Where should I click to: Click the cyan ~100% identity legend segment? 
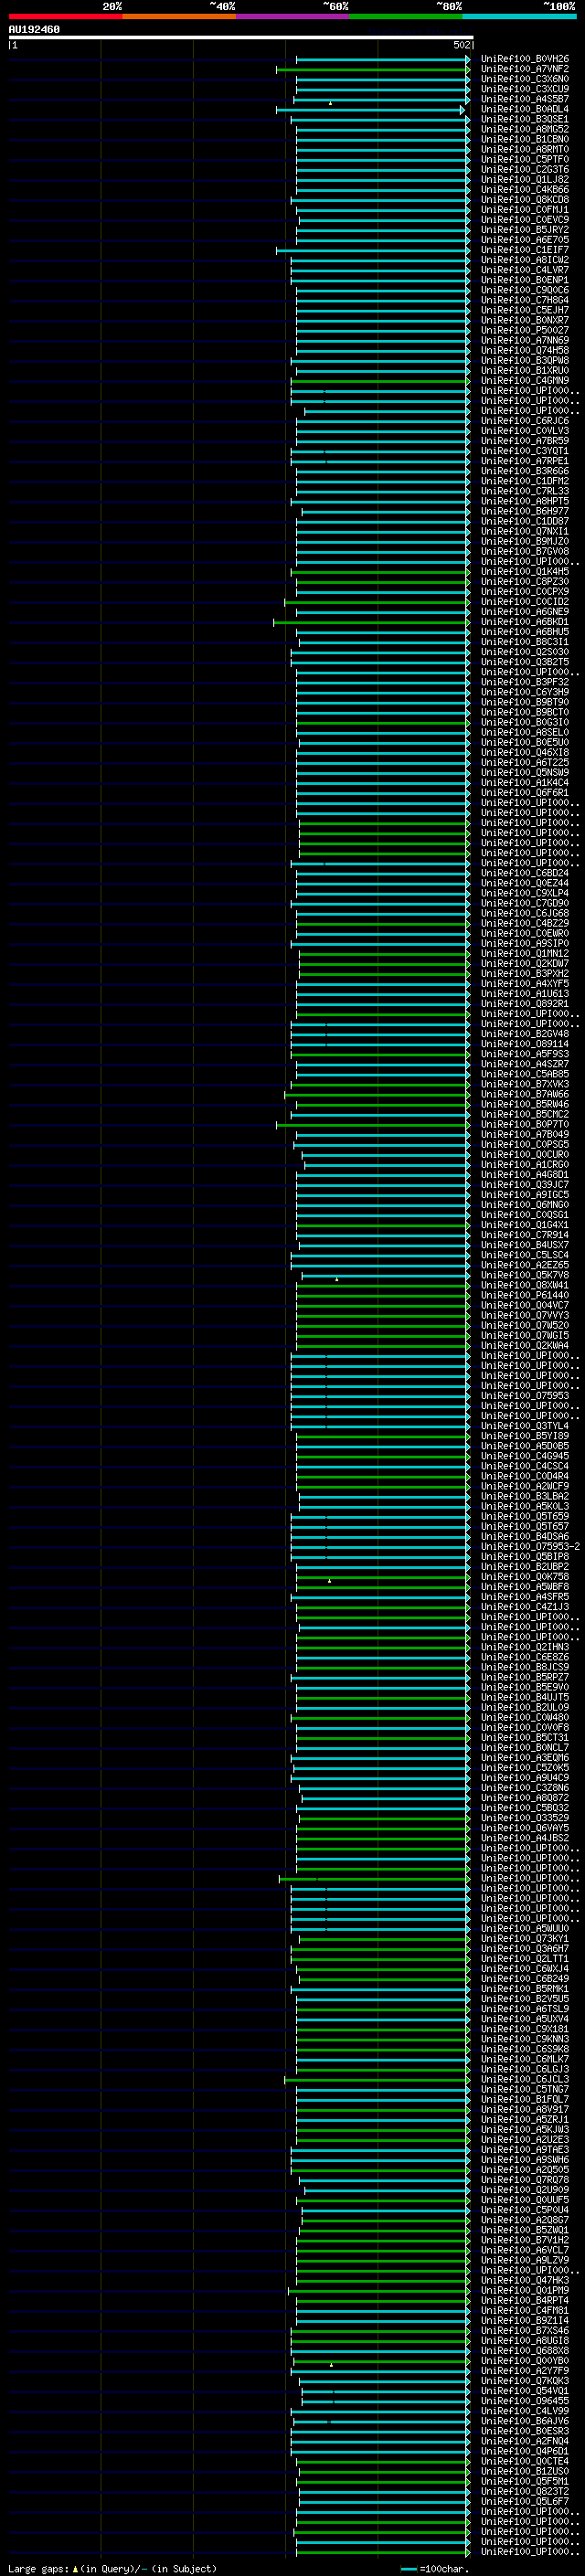pyautogui.click(x=519, y=16)
